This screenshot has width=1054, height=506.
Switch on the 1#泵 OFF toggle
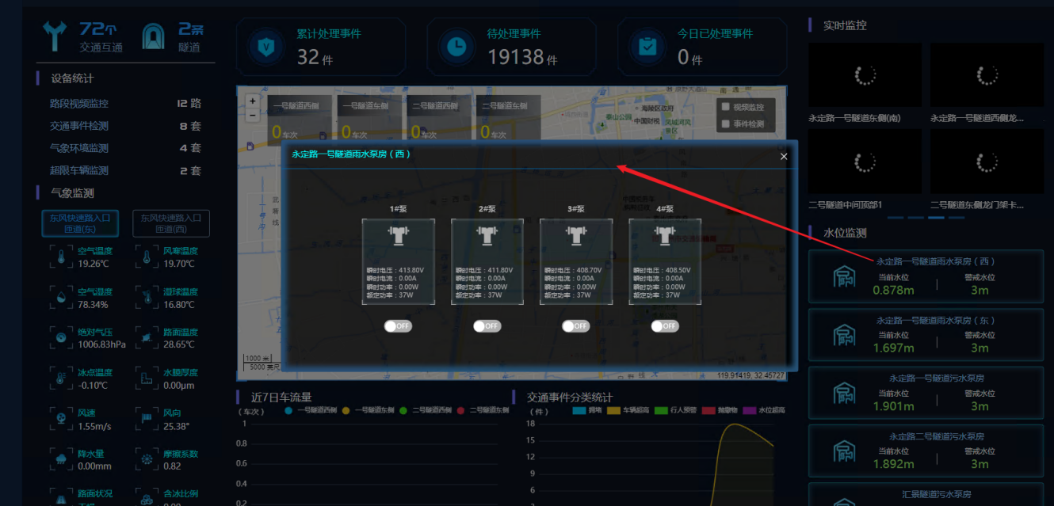398,326
